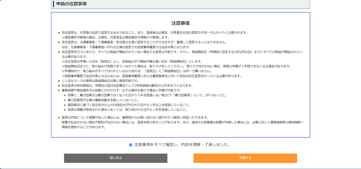Click the sub-item 宣言の掲載が取消された場合
Viewport: 361px width, 169px height.
(128, 110)
